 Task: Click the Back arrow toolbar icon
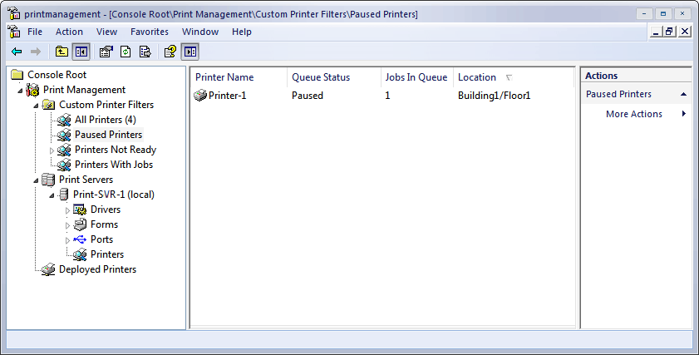[17, 52]
